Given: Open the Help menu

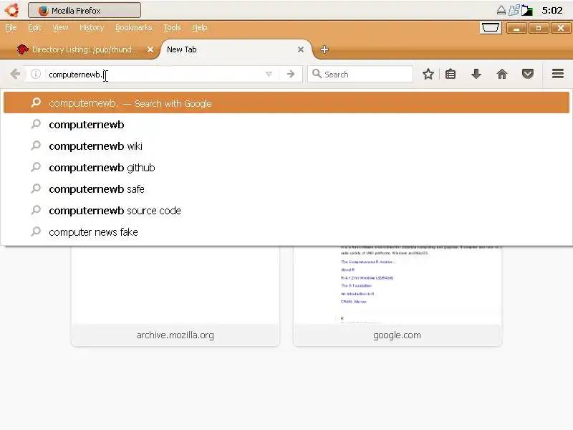Looking at the screenshot, I should pos(200,27).
